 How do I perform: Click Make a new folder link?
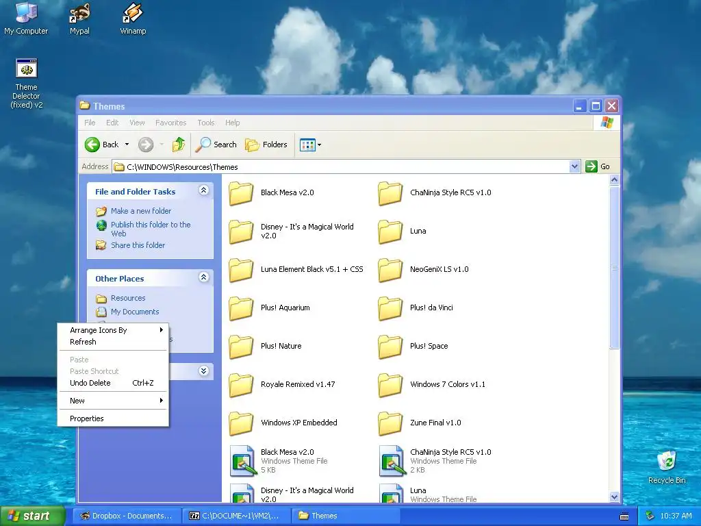click(141, 211)
